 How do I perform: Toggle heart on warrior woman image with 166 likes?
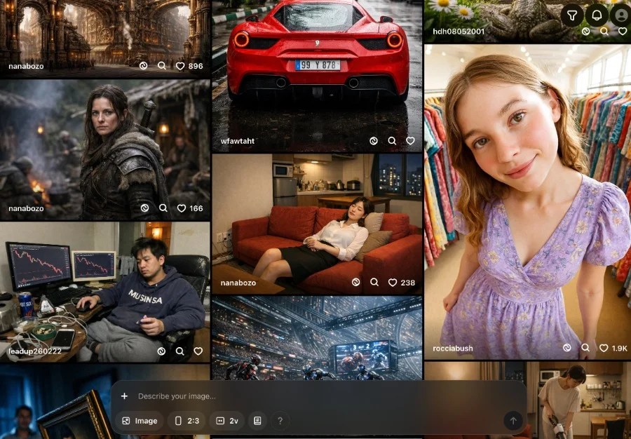[x=181, y=208]
